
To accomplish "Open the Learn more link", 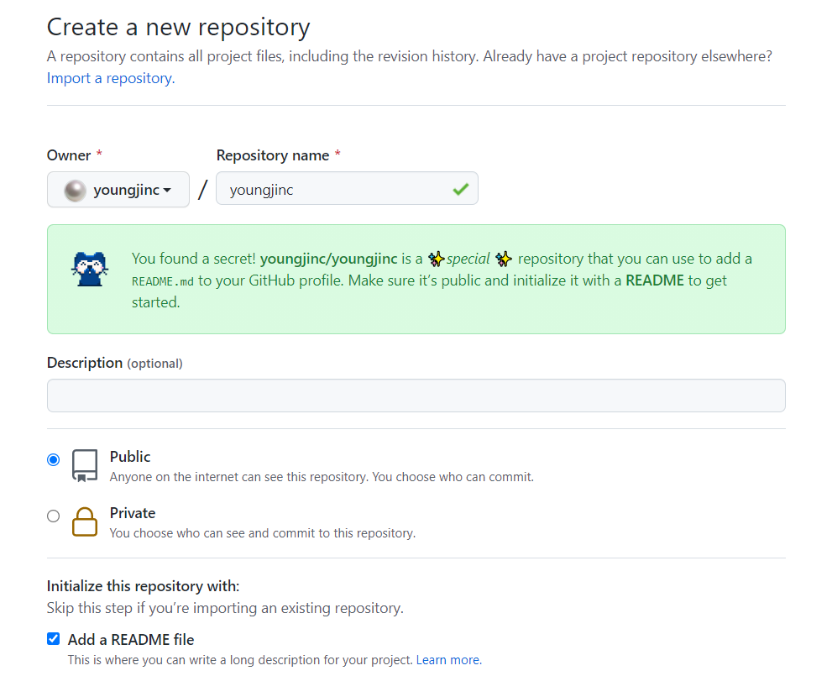I will pos(449,660).
